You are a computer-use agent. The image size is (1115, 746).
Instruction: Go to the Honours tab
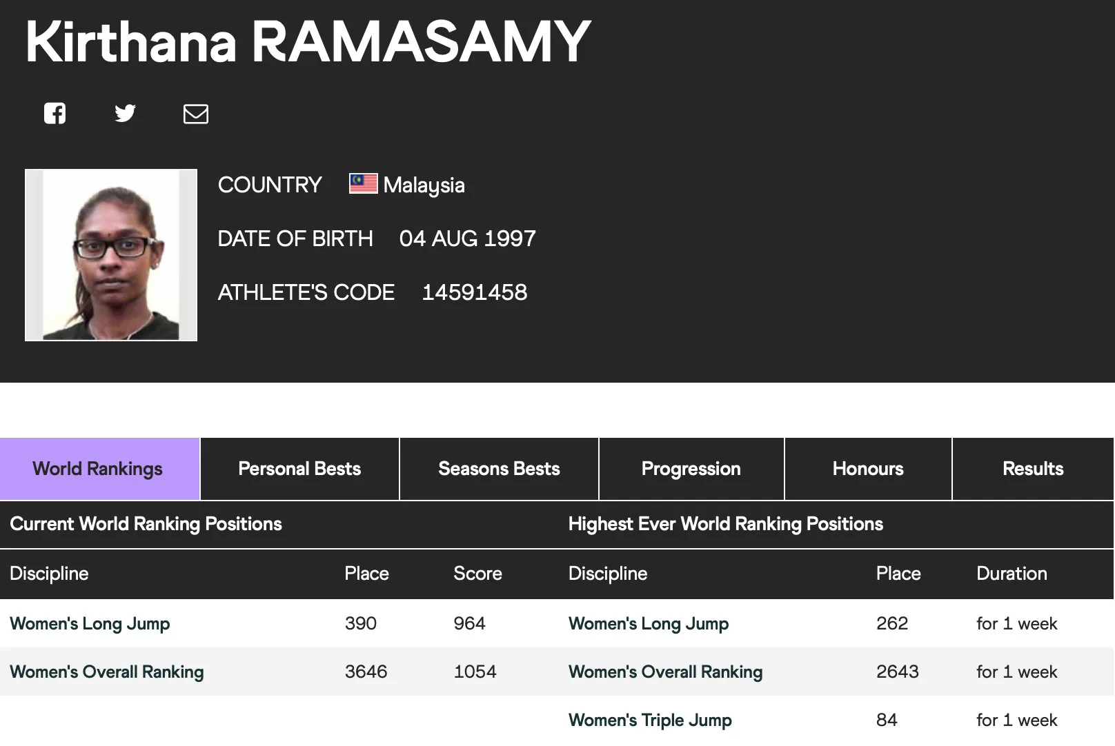click(x=868, y=469)
